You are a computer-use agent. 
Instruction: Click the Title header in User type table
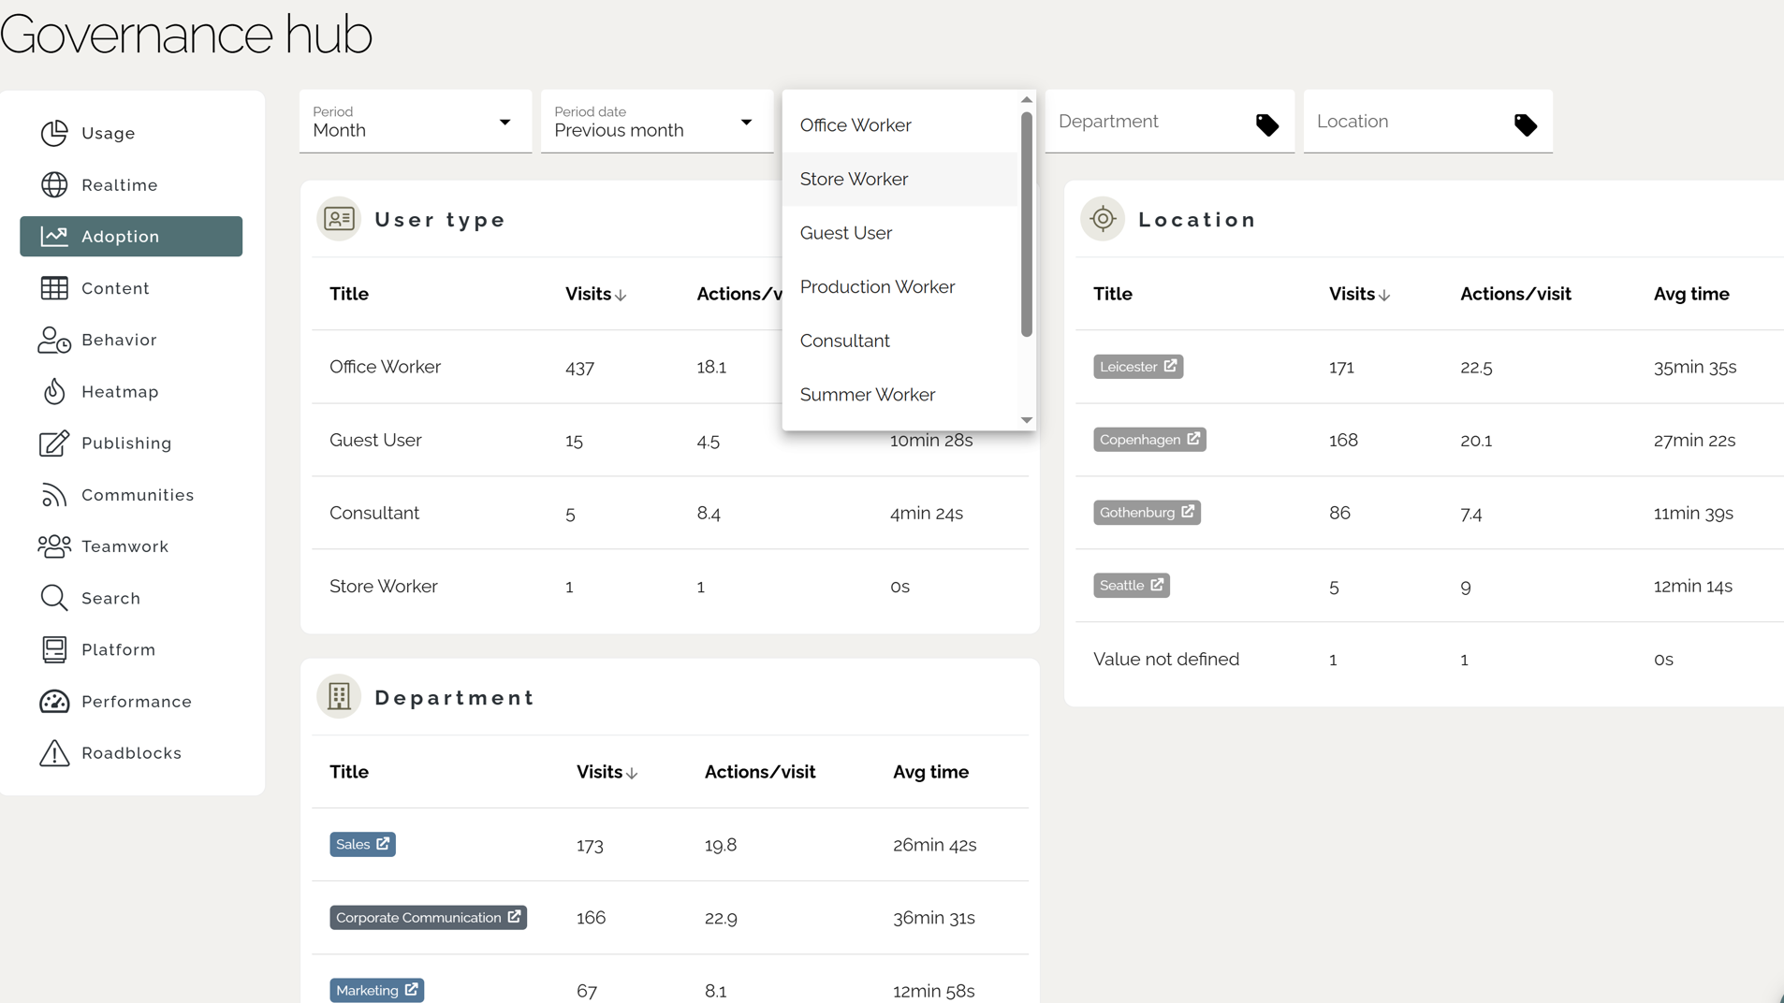click(349, 294)
